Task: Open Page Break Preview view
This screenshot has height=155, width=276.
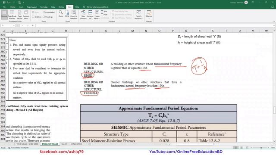Action: [12, 15]
